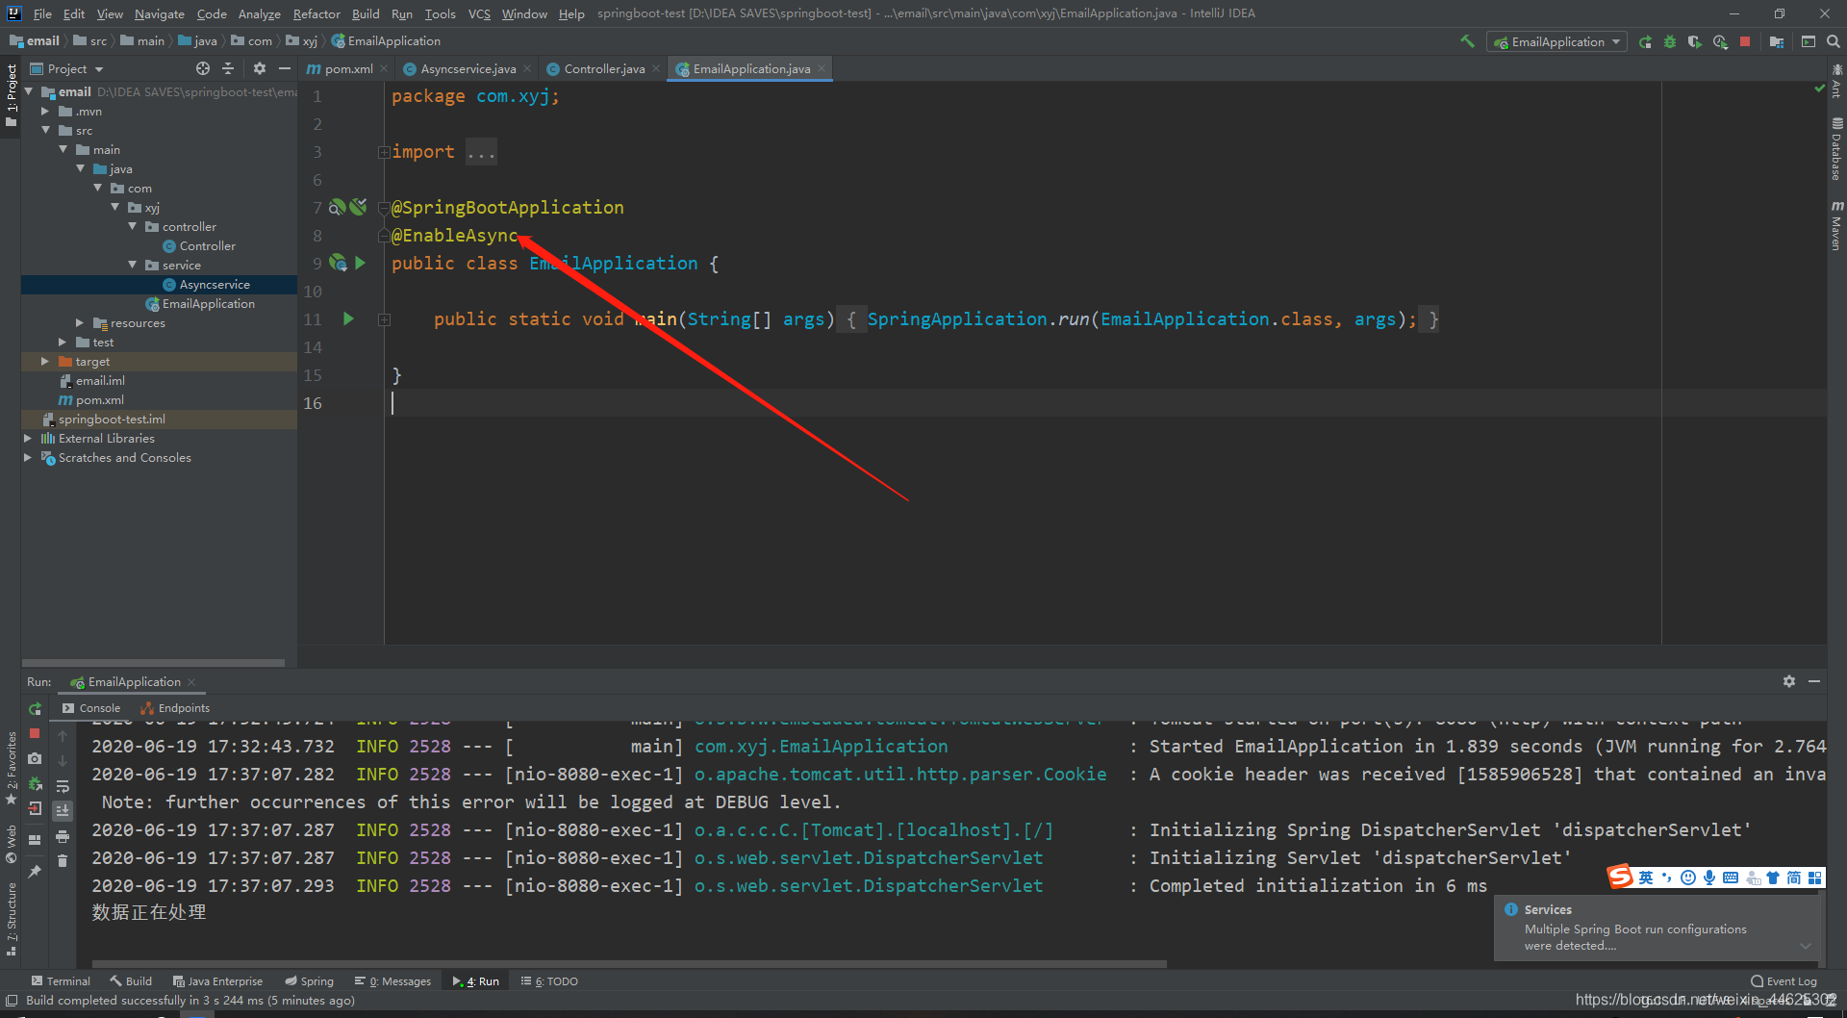Image resolution: width=1847 pixels, height=1018 pixels.
Task: Toggle soft-wrap in the console
Action: pyautogui.click(x=63, y=786)
